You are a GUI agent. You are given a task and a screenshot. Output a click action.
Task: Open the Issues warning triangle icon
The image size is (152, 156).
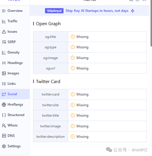click(x=4, y=32)
